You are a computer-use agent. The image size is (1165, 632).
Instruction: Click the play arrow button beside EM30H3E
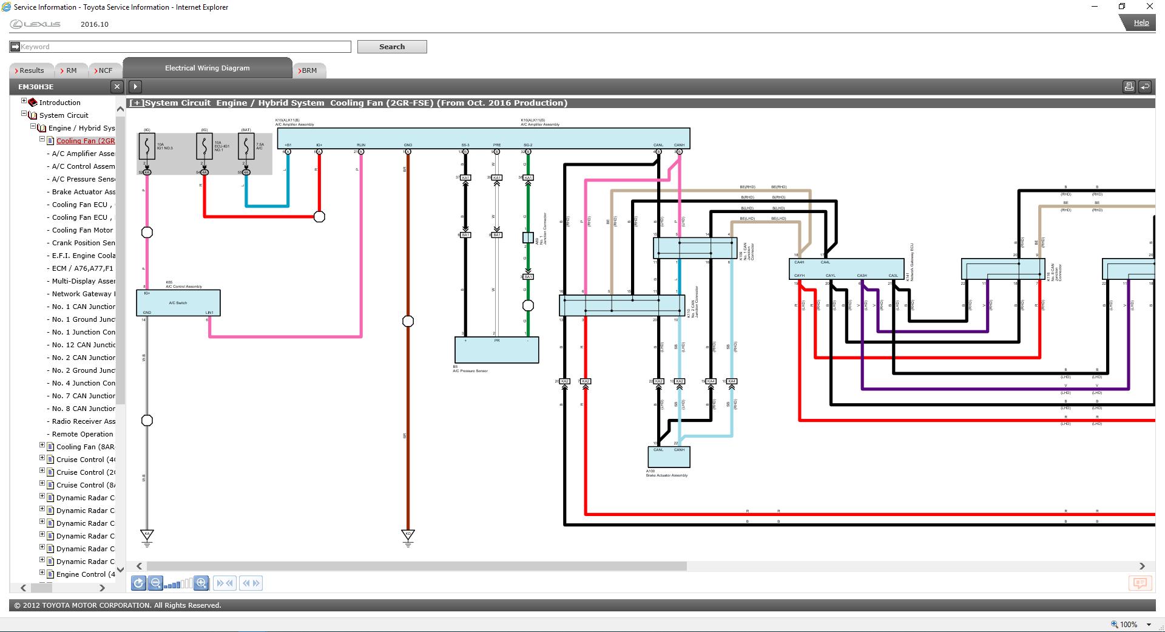point(135,87)
